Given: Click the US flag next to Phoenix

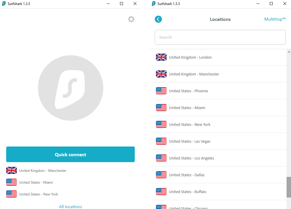Looking at the screenshot, I should point(161,91).
